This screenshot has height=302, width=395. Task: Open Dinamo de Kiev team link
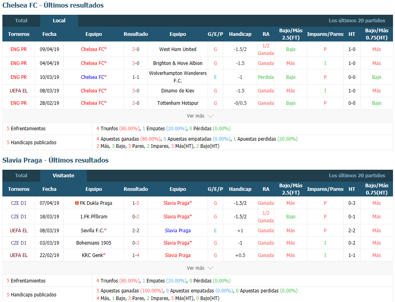[x=178, y=91]
